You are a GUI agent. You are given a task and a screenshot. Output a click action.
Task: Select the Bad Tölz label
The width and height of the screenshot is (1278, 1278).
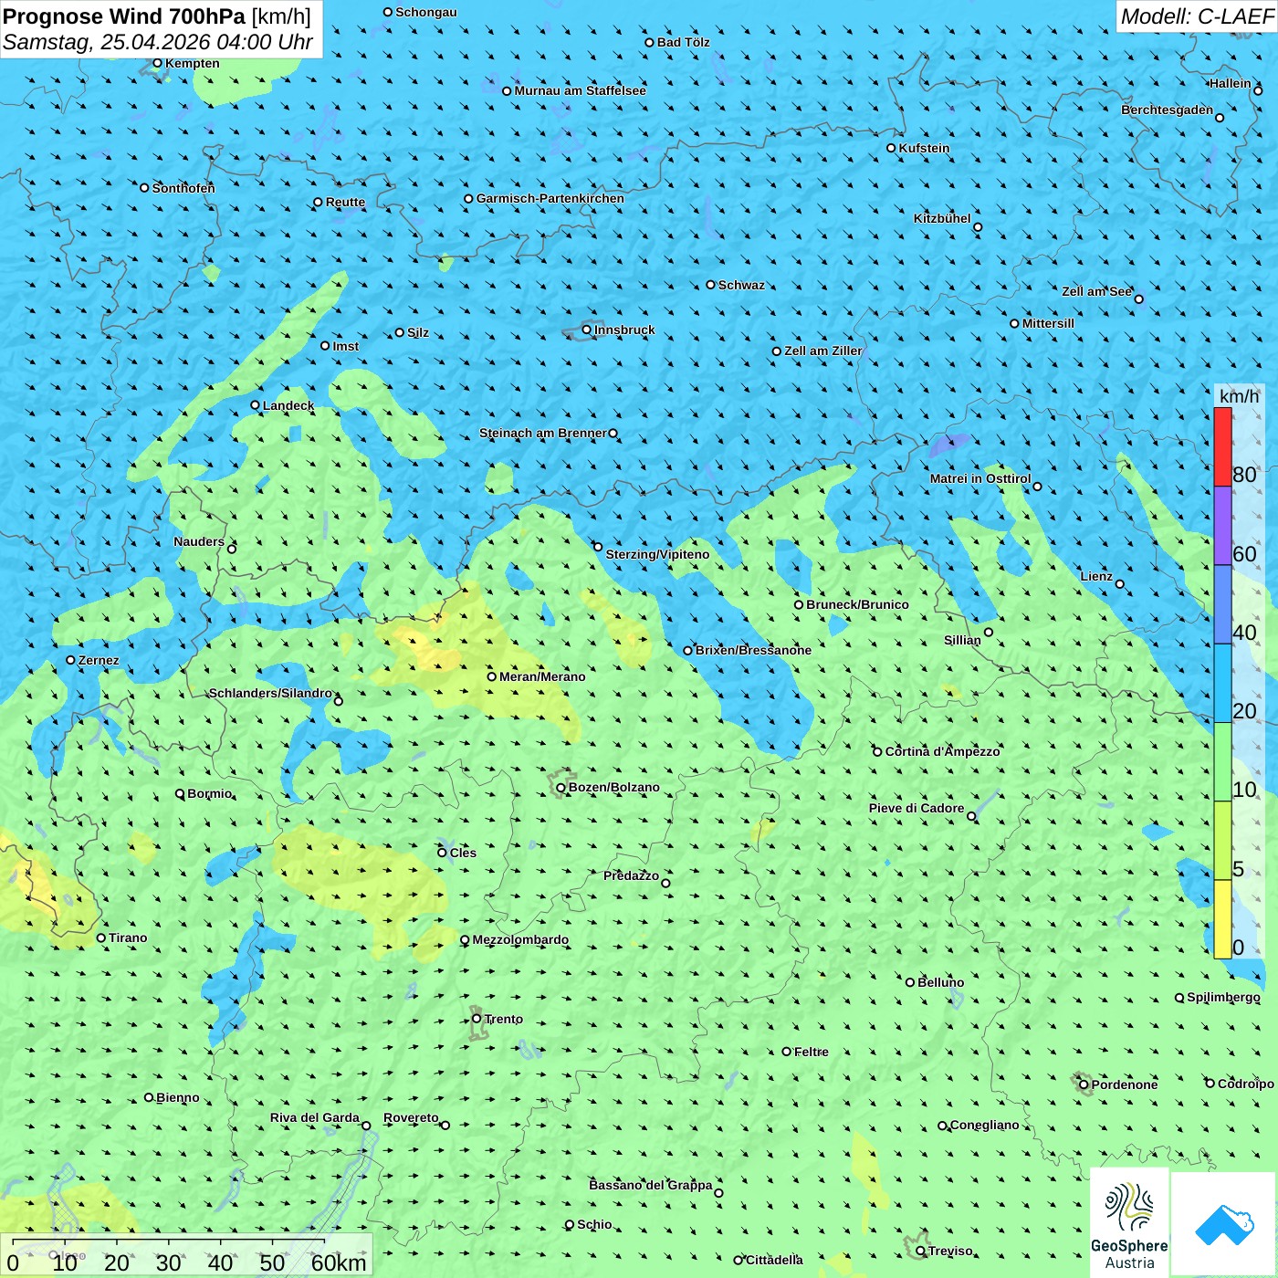(x=683, y=42)
